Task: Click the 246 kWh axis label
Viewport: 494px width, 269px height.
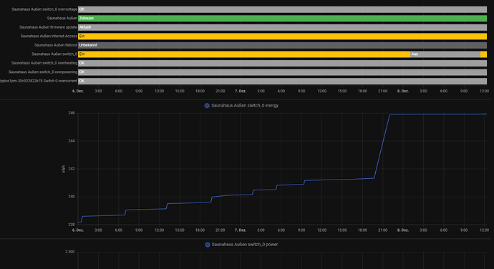Action: (72, 113)
